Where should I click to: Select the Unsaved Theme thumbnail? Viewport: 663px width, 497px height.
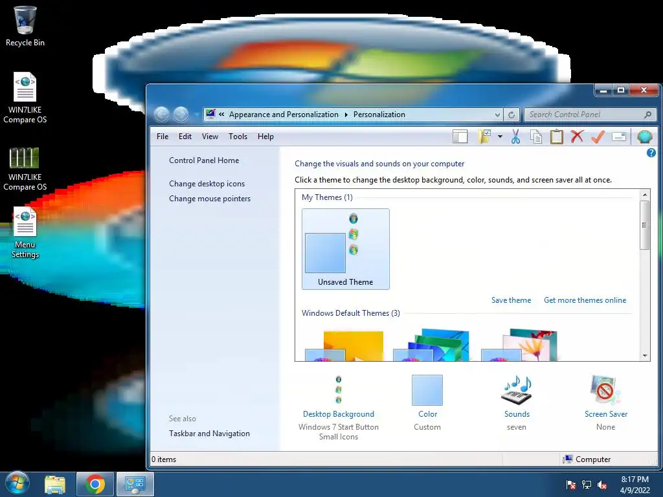click(346, 249)
